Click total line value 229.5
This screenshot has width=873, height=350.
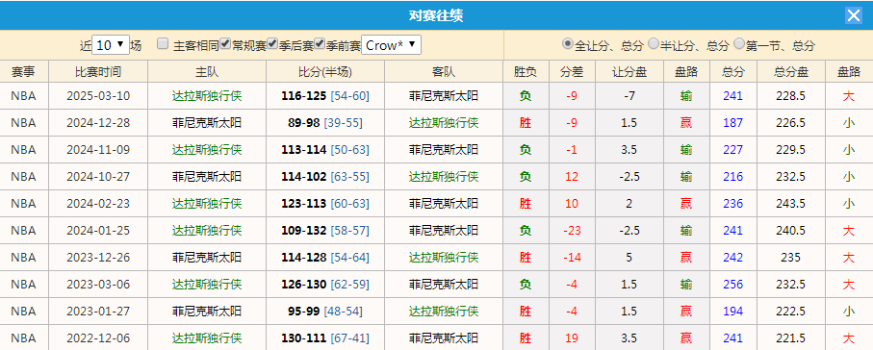coord(791,150)
